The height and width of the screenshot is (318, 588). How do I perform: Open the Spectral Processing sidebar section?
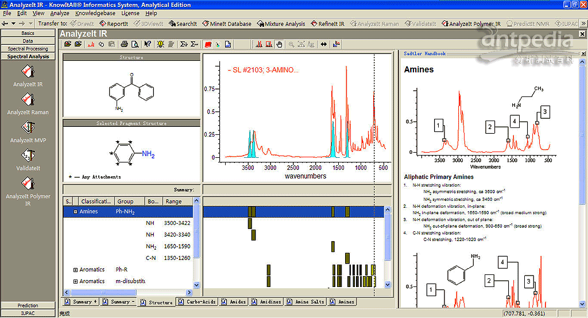[28, 49]
